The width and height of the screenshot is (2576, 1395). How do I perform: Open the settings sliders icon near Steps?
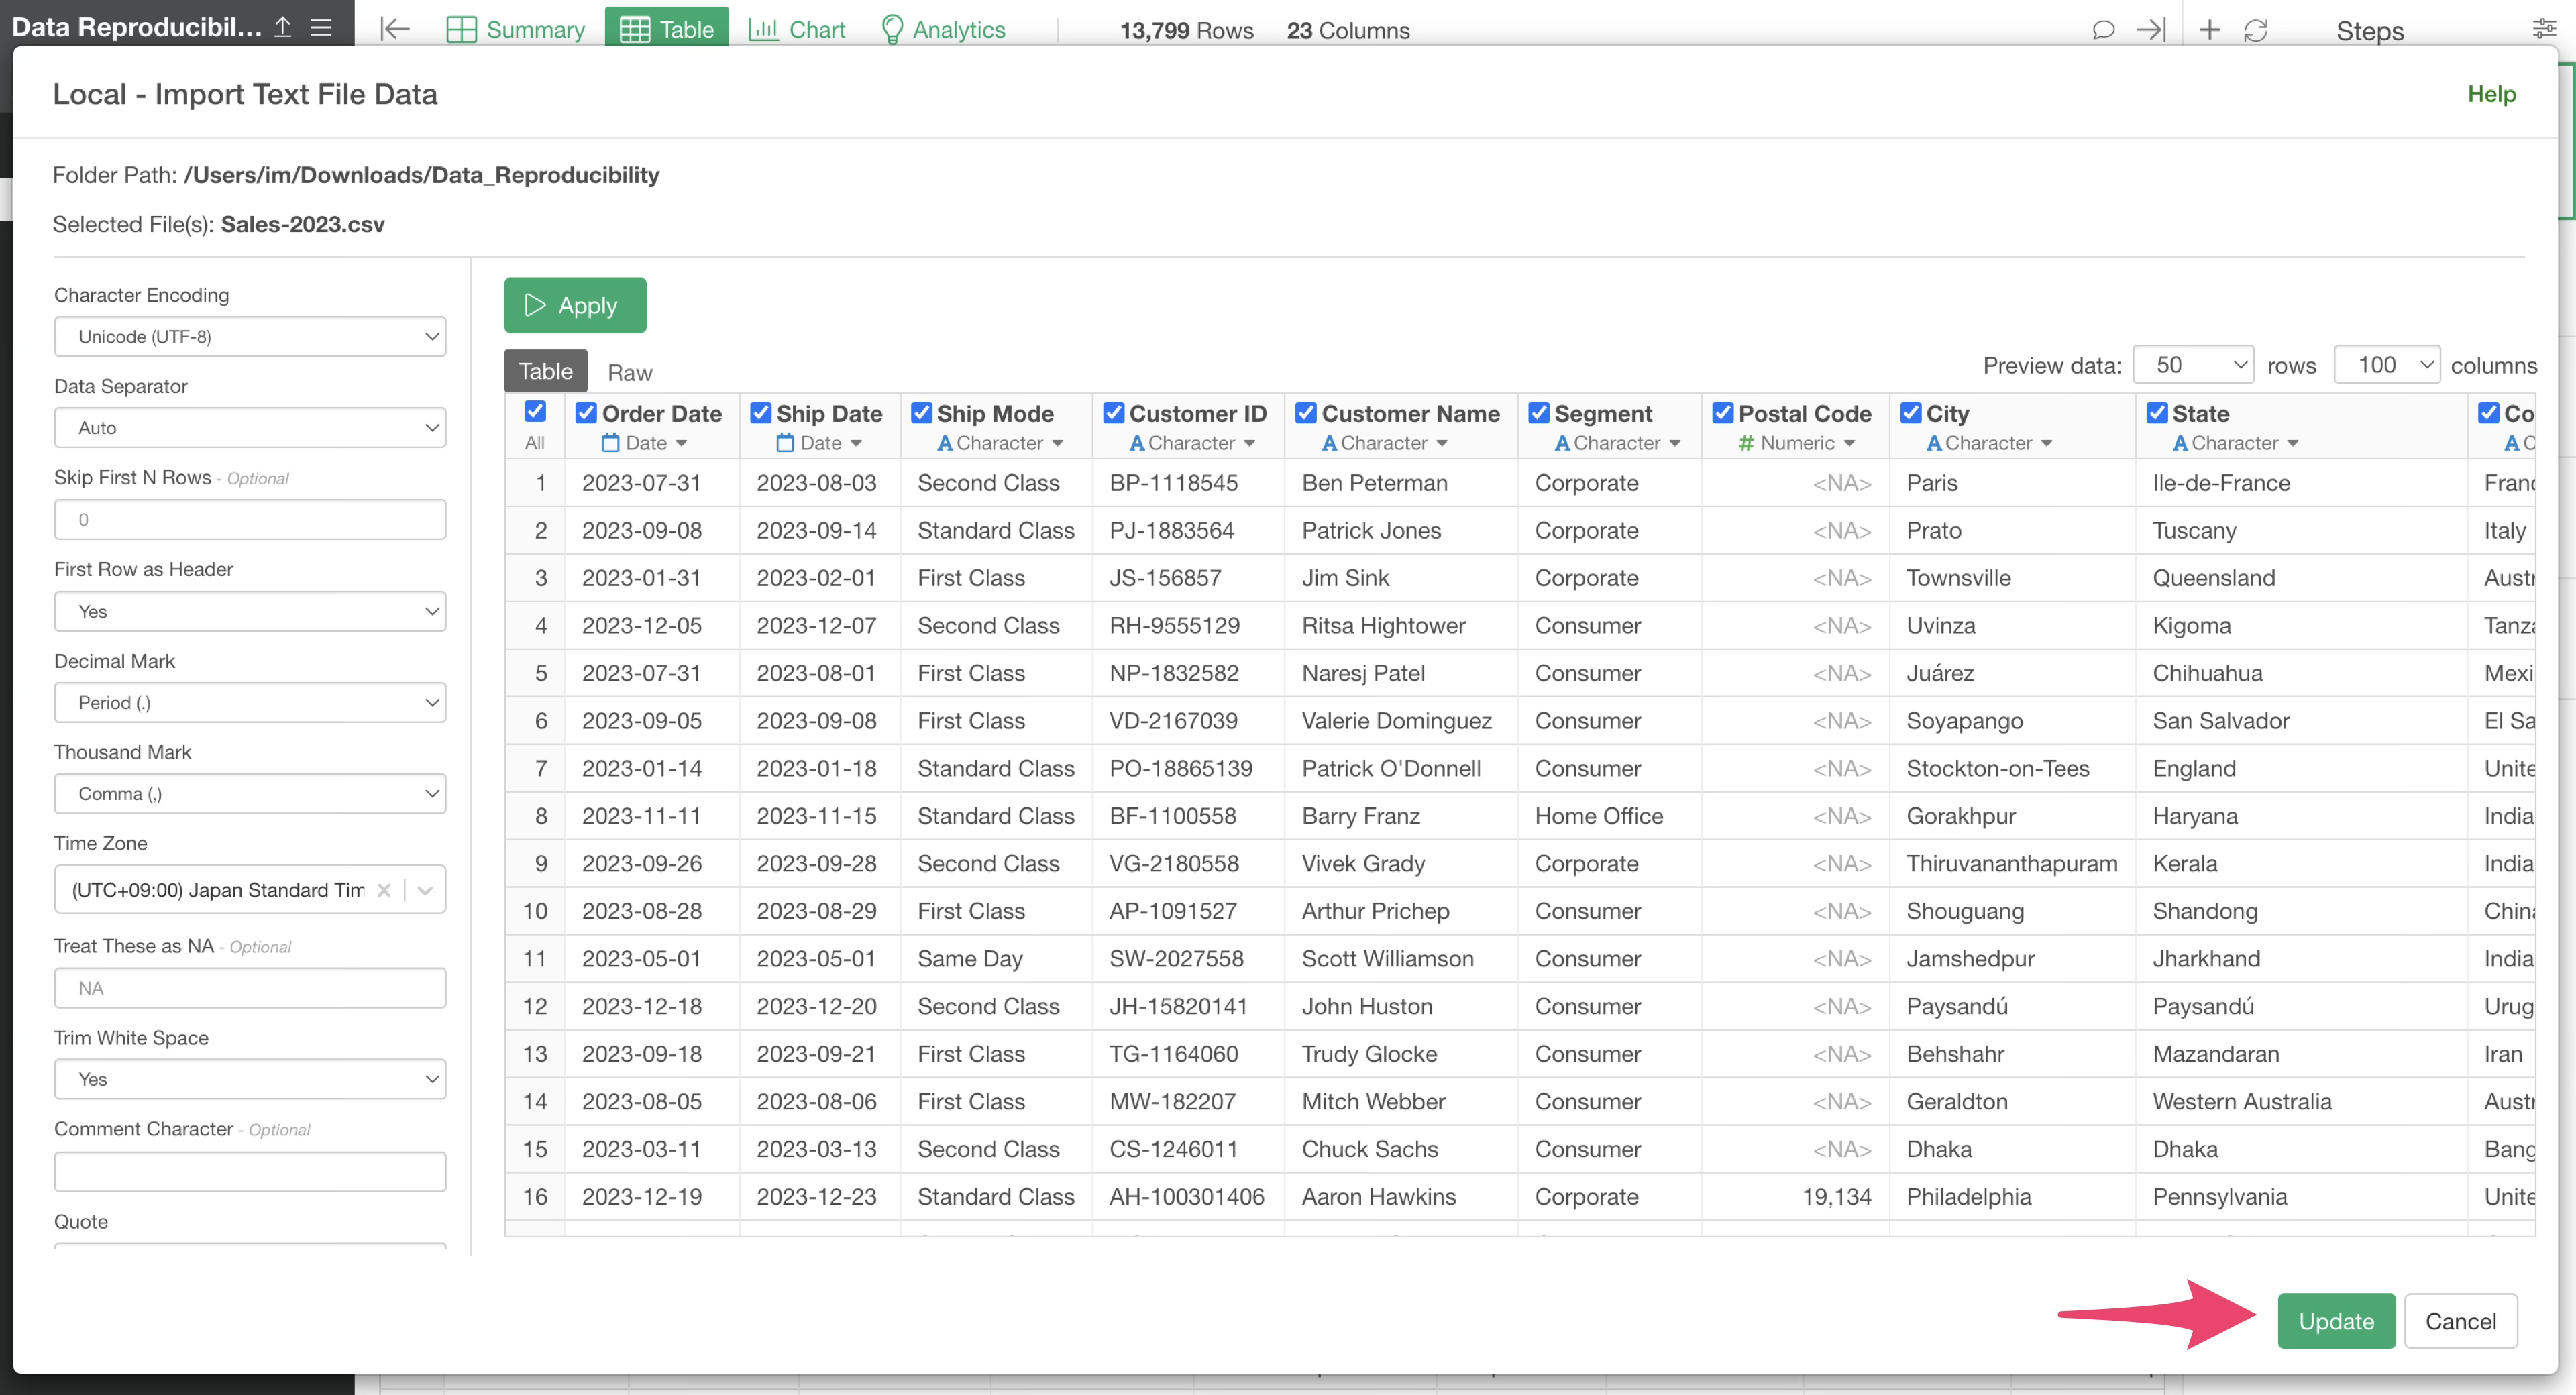point(2543,30)
